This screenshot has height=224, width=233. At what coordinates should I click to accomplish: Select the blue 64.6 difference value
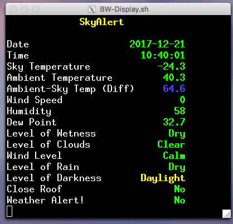click(x=174, y=89)
